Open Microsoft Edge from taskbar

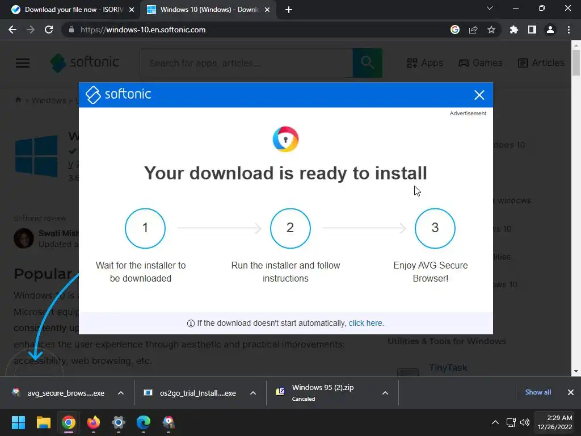(x=144, y=422)
